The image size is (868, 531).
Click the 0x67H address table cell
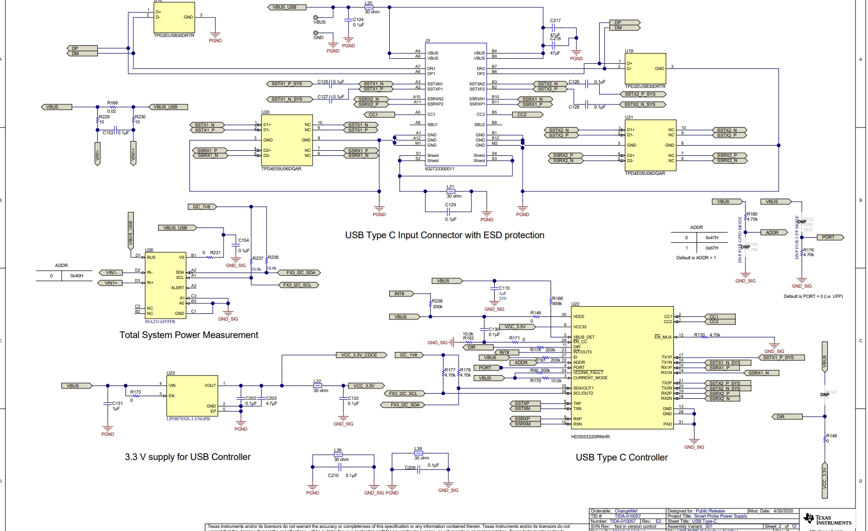(x=712, y=248)
